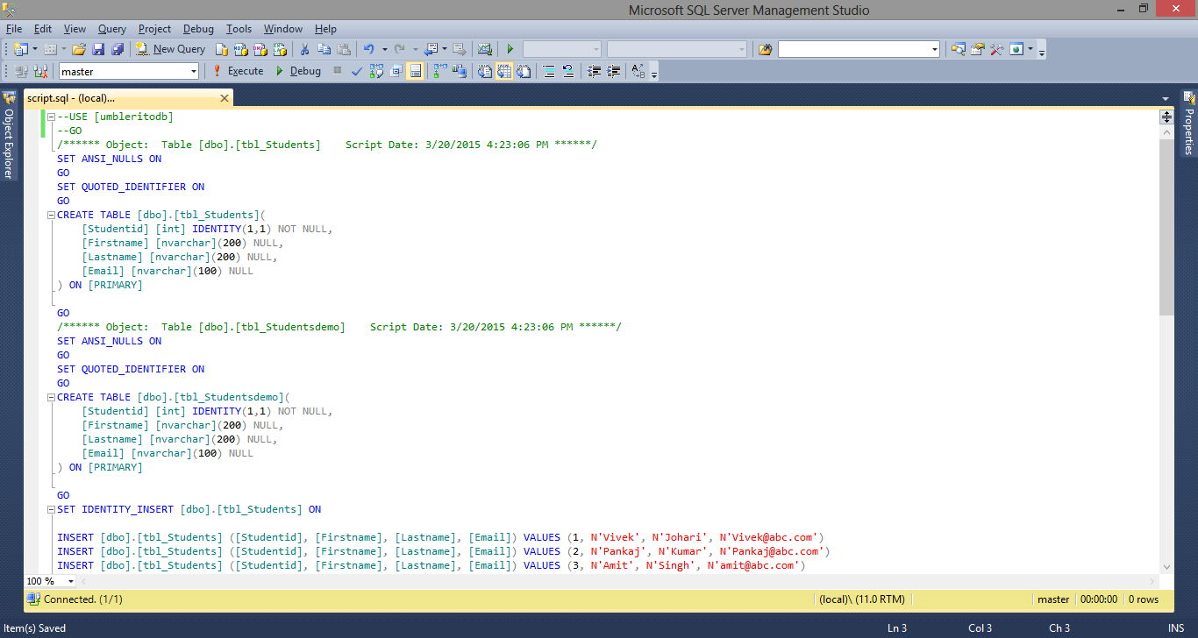Click the New Project toolbar icon
Image resolution: width=1198 pixels, height=638 pixels.
tap(20, 49)
